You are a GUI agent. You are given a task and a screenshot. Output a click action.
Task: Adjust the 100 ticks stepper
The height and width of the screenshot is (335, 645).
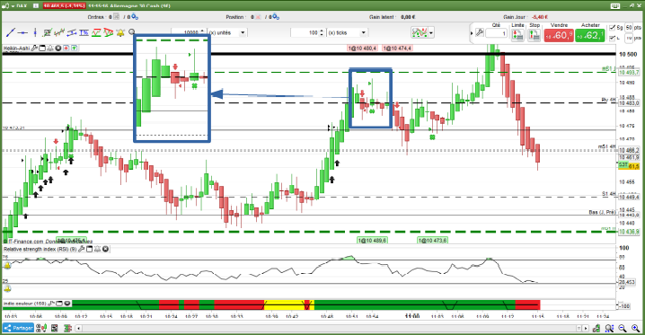322,32
